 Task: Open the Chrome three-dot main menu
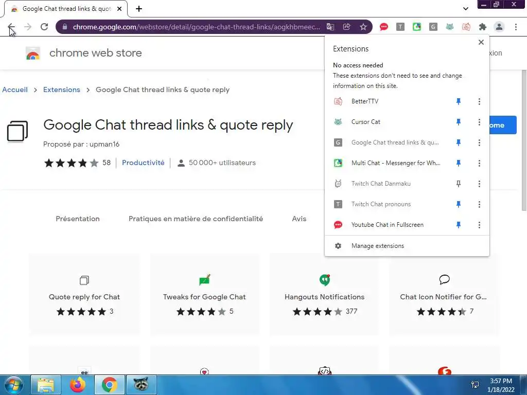[516, 27]
